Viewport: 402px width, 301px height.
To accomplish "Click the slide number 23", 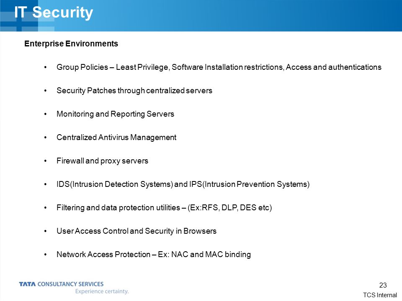I will 383,285.
